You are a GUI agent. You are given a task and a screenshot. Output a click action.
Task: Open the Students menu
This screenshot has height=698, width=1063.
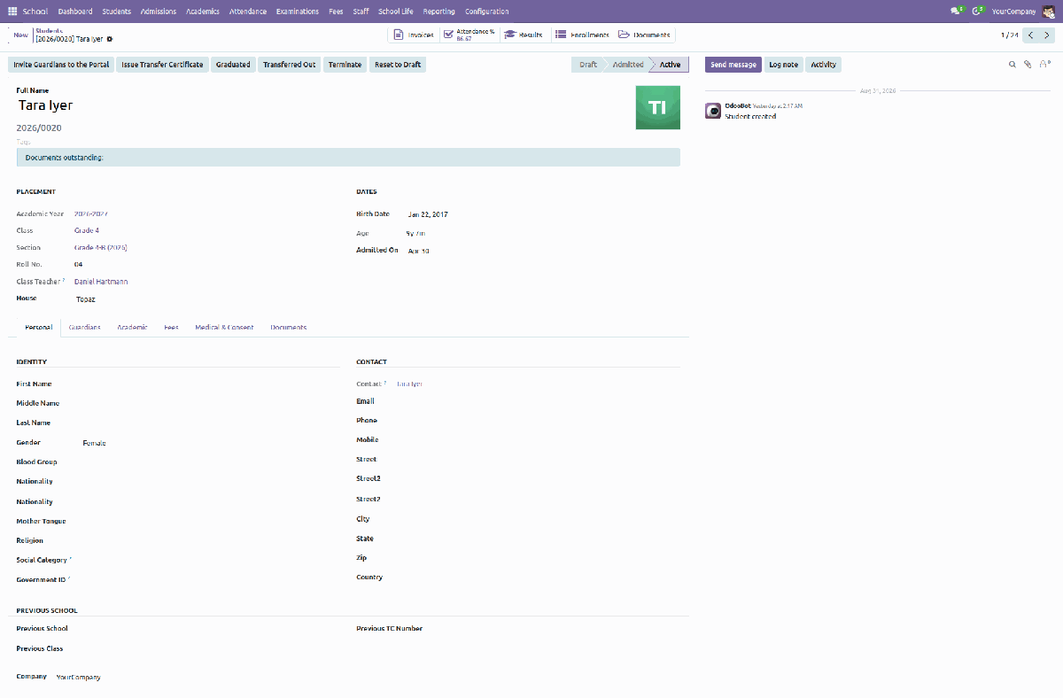(116, 12)
